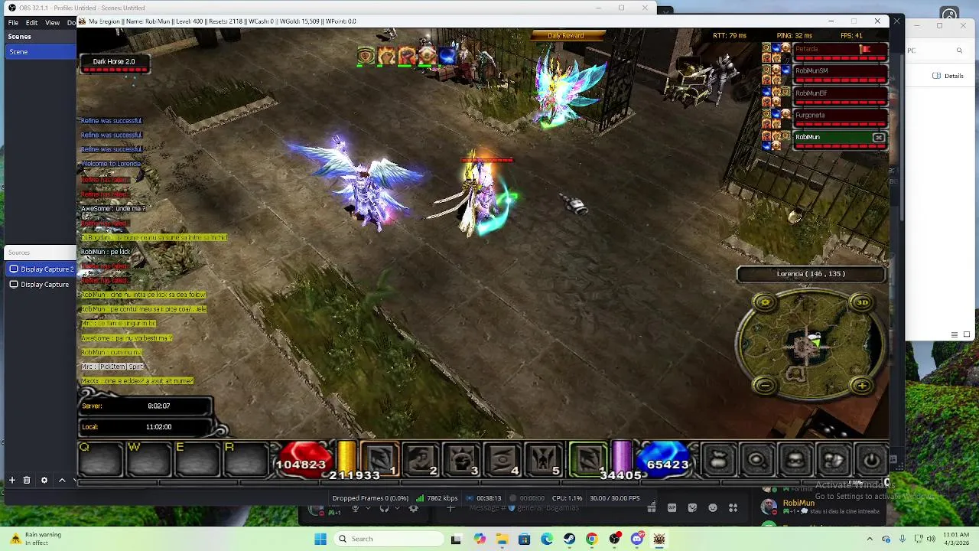Select 'Display Capture' source in OBS
Screen dimensions: 979x551
click(44, 285)
